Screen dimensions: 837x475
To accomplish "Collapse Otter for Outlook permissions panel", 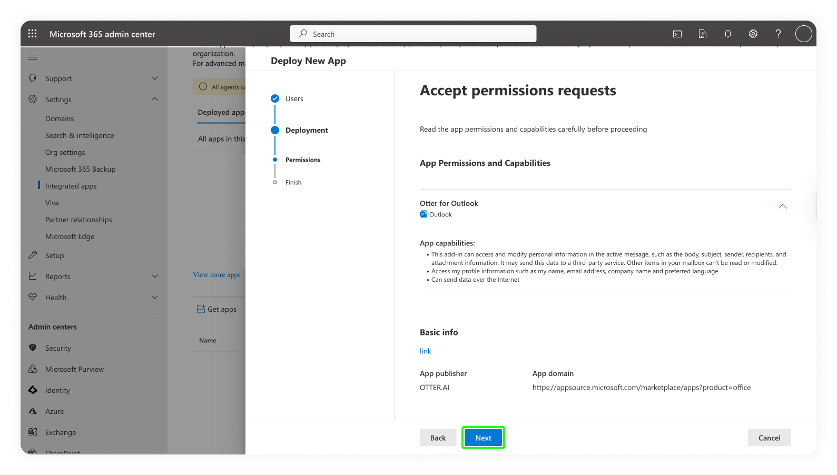I will pyautogui.click(x=782, y=206).
